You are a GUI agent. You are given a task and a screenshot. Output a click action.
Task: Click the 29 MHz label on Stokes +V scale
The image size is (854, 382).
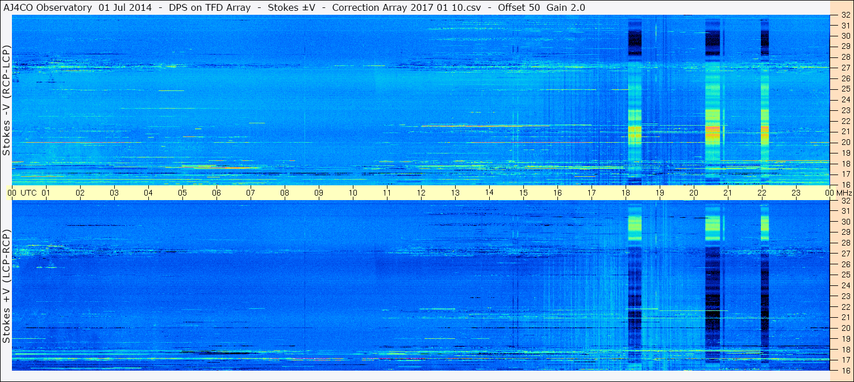point(845,232)
